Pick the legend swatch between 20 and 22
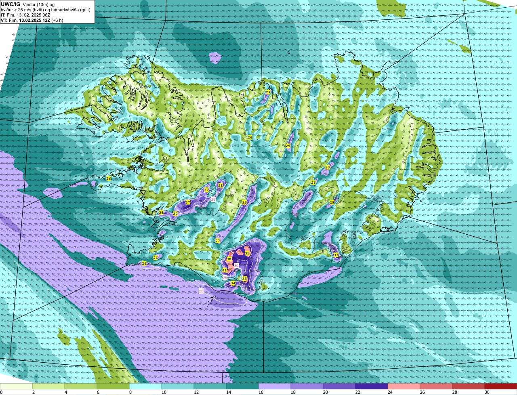517x395 pixels. [x=339, y=387]
